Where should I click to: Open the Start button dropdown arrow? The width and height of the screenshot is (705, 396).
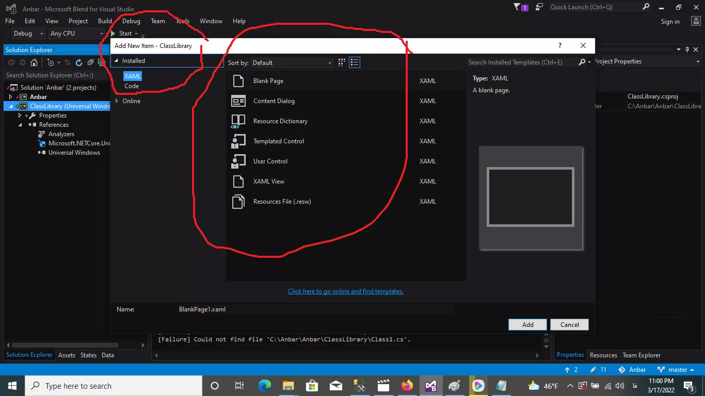coord(136,34)
